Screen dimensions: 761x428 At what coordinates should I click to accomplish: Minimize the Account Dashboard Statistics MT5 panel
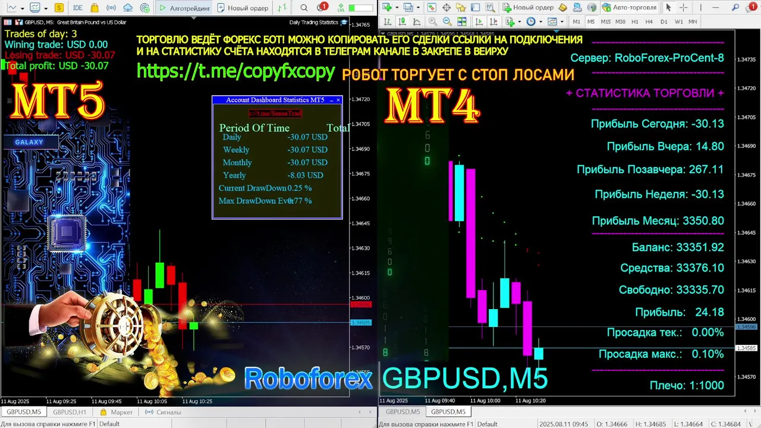click(x=331, y=100)
